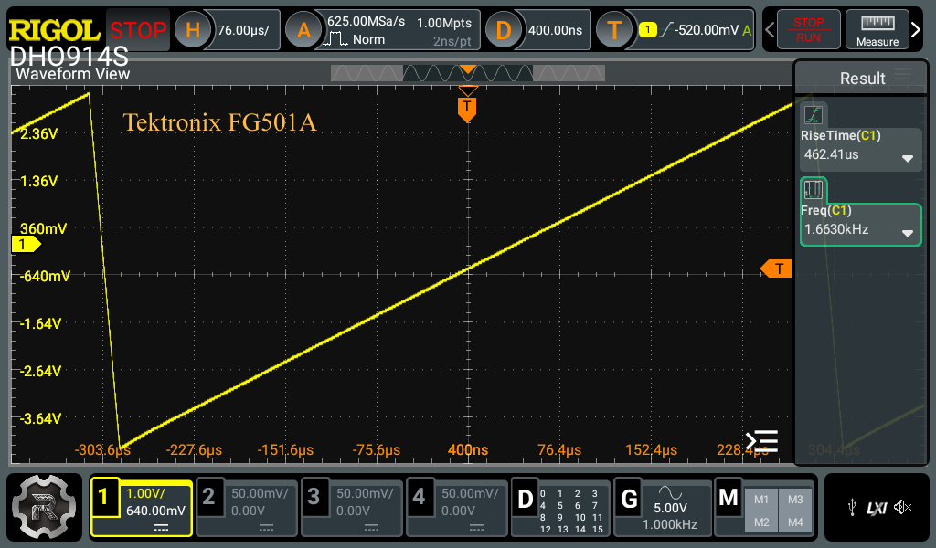Select math channel M2
The height and width of the screenshot is (548, 936).
tap(761, 522)
